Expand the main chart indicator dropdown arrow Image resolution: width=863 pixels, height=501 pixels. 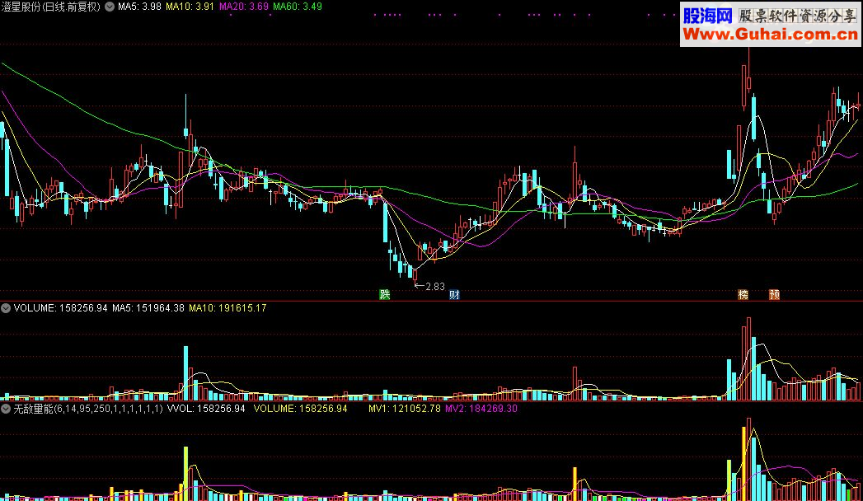click(x=110, y=7)
